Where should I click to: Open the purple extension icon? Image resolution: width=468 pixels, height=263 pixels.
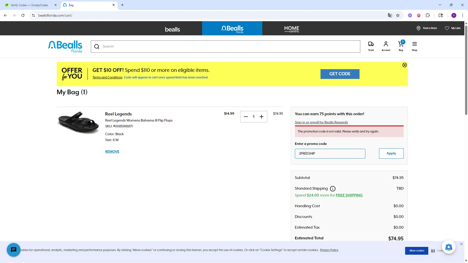point(410,15)
